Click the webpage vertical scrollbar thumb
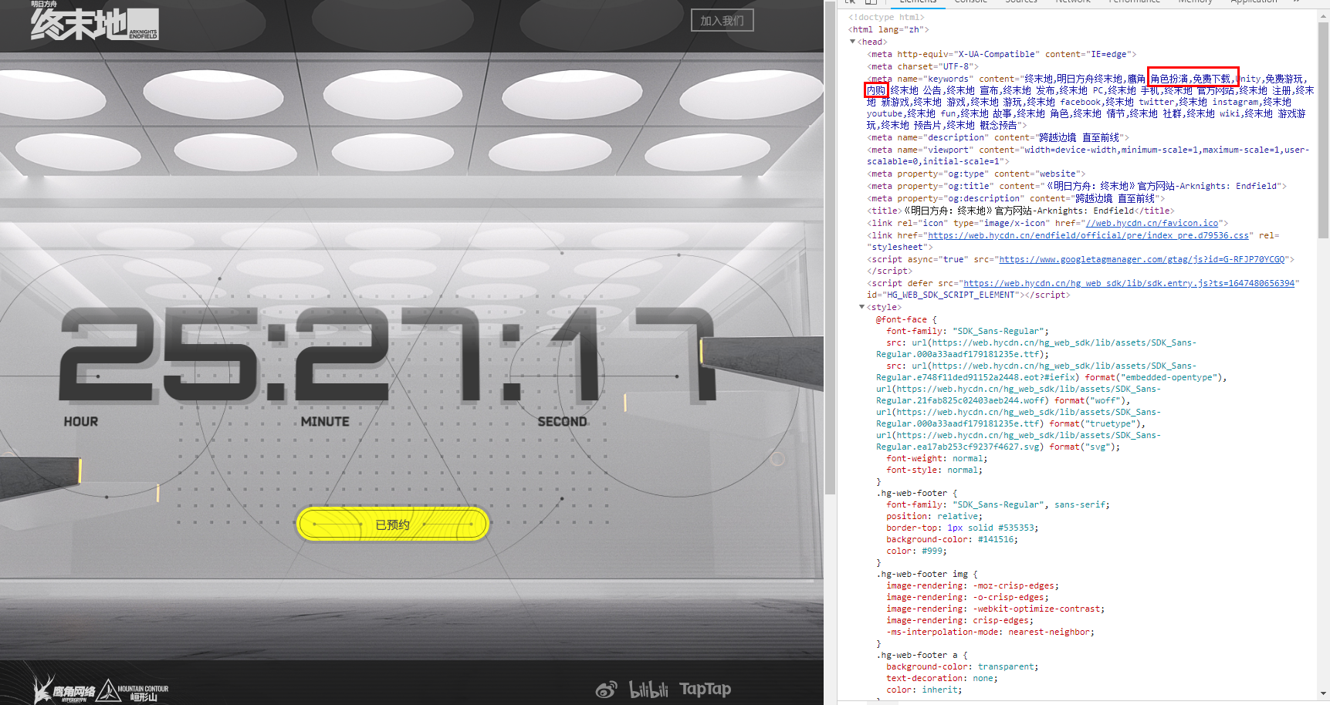1330x705 pixels. [x=830, y=247]
